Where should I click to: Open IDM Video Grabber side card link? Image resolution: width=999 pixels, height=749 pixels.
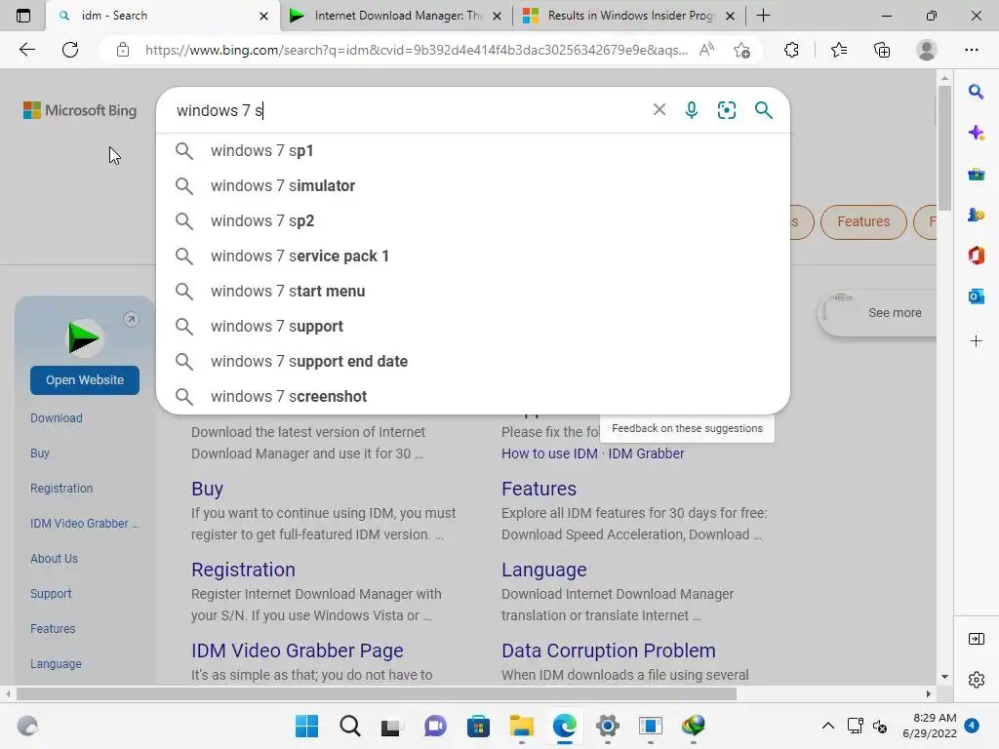tap(84, 524)
